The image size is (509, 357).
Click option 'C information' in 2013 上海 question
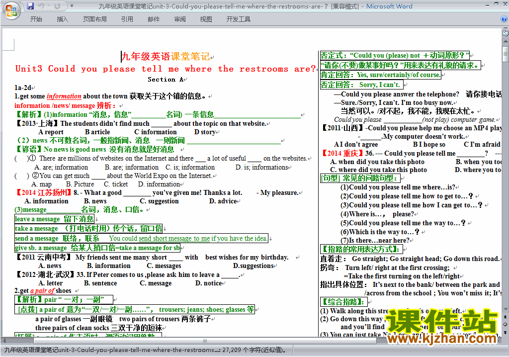(x=156, y=132)
